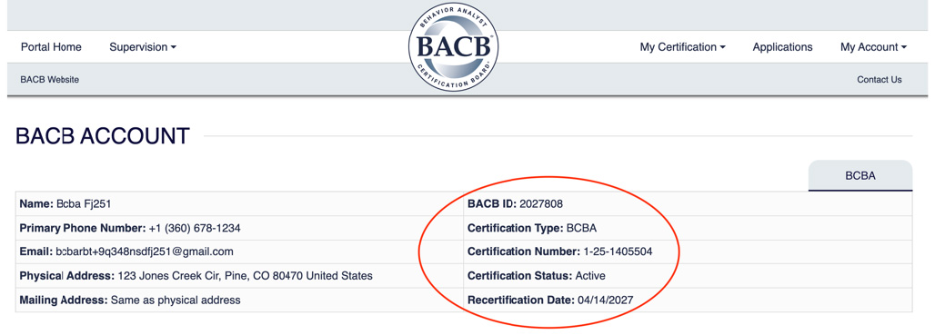The image size is (935, 335).
Task: Click the BACB circular logo
Action: click(453, 47)
